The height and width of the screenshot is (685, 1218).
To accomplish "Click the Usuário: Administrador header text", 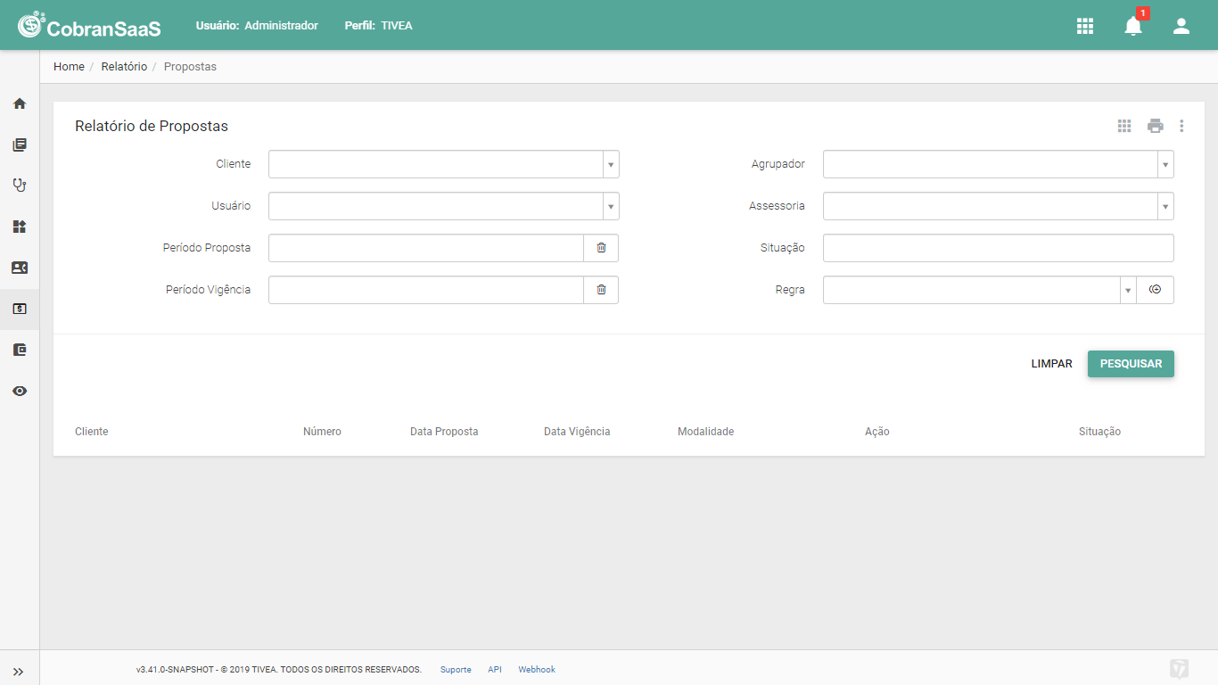I will click(x=257, y=26).
